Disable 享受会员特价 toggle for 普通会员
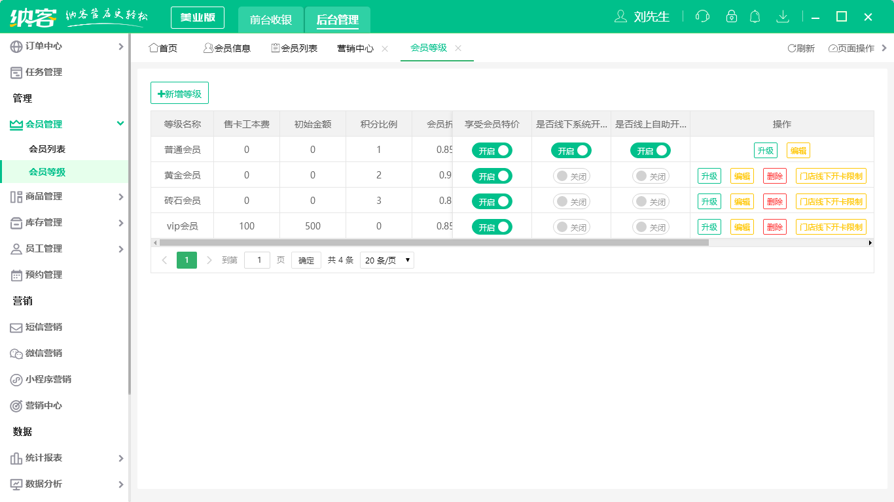The image size is (894, 502). pos(492,150)
